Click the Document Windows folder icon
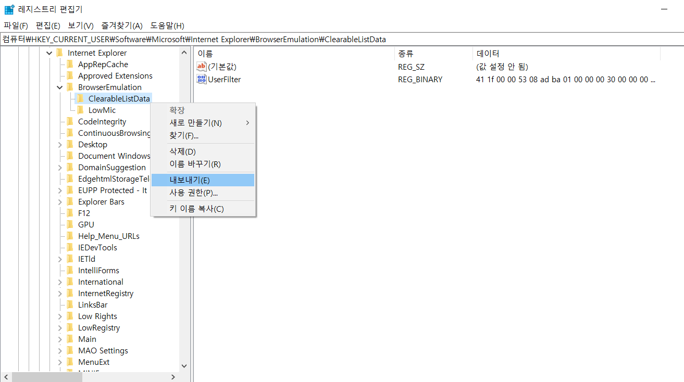Screen dimensions: 684x382 point(70,156)
